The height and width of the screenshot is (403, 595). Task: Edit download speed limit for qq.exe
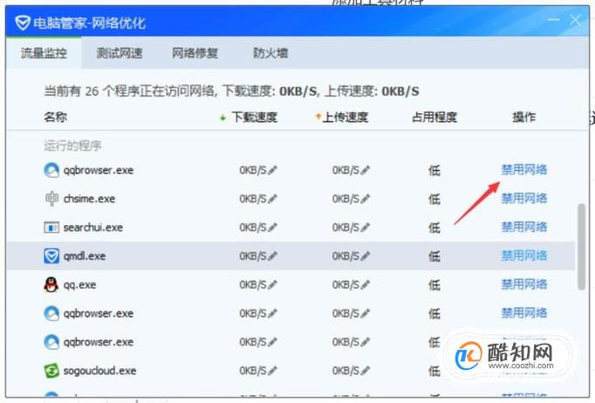point(272,285)
